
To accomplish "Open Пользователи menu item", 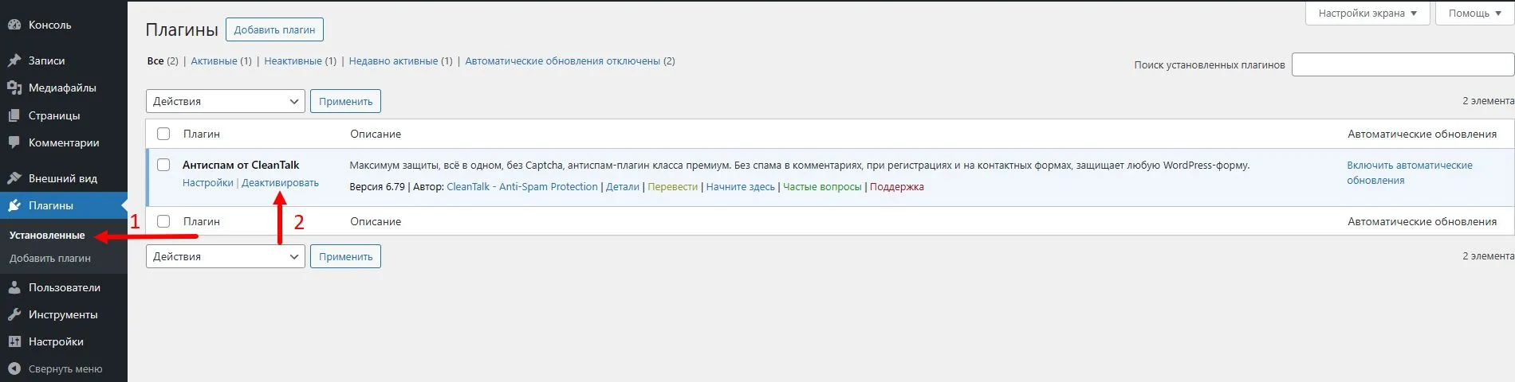I will pos(64,287).
